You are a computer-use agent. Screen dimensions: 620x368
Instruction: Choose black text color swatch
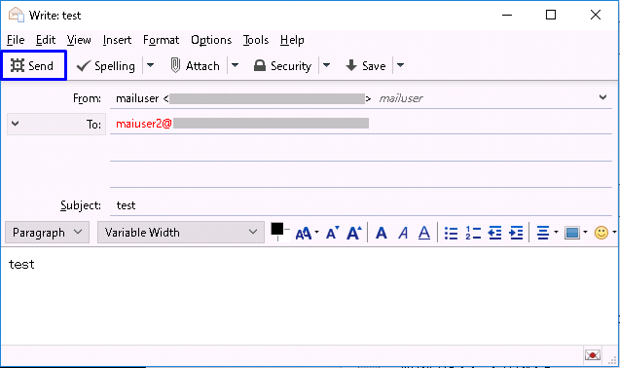click(276, 229)
